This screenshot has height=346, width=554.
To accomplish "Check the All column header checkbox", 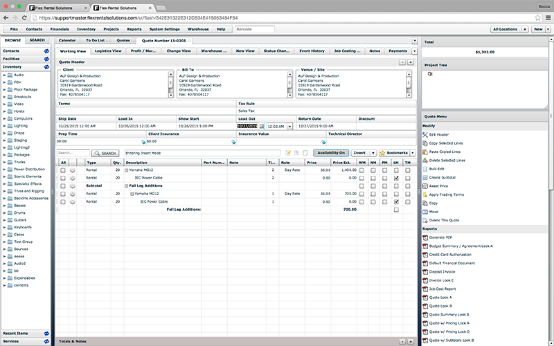I will pos(63,163).
